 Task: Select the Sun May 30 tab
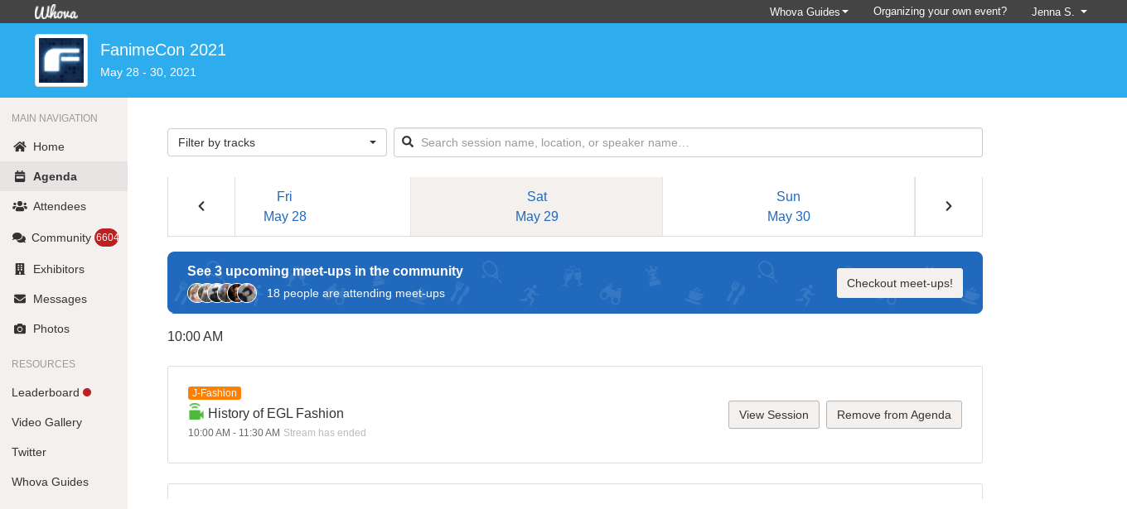click(789, 206)
